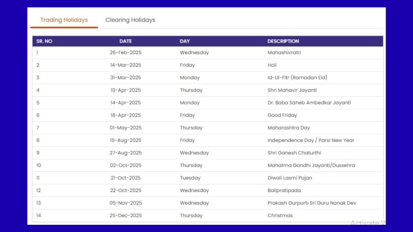413x232 pixels.
Task: Select the 27-Aug-2025 date cell
Action: tap(125, 153)
